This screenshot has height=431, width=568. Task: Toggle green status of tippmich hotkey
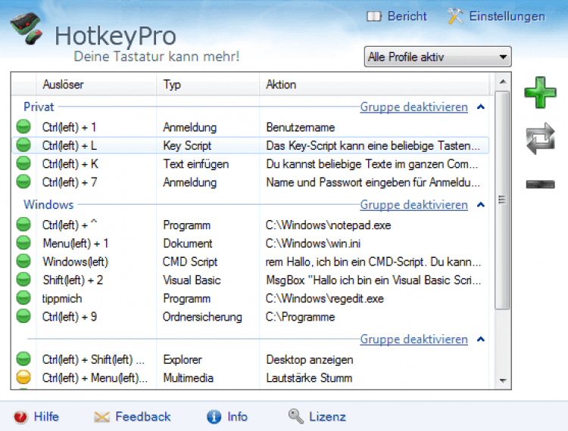(x=23, y=299)
